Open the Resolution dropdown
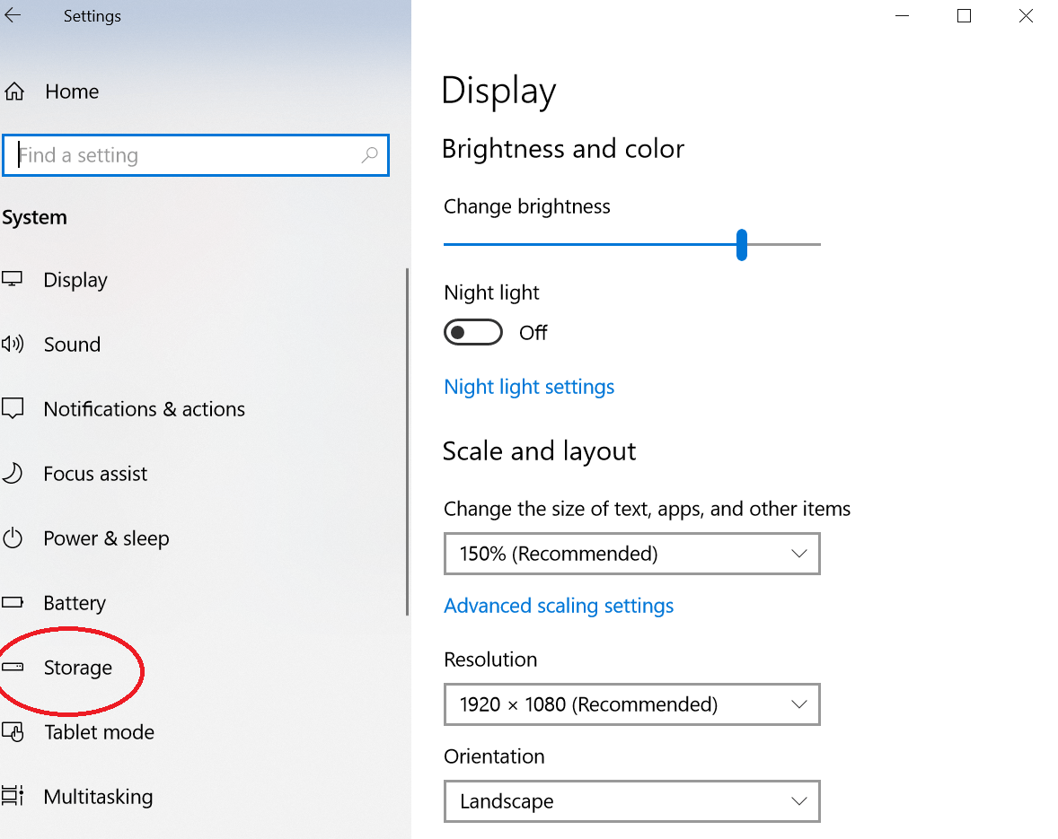The height and width of the screenshot is (839, 1058). 631,704
